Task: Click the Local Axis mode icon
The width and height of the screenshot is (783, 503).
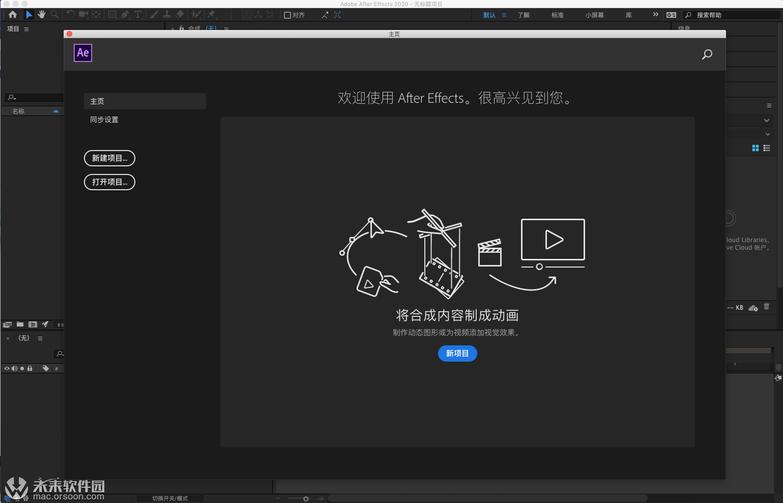Action: pyautogui.click(x=246, y=15)
